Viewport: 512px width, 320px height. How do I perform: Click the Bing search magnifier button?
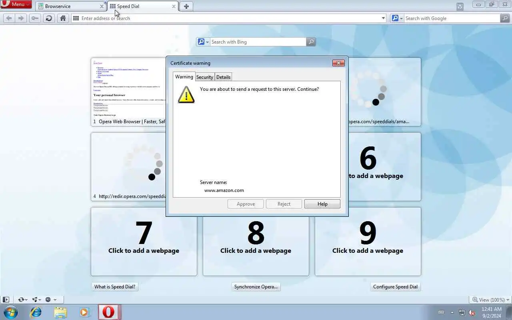[x=311, y=42]
